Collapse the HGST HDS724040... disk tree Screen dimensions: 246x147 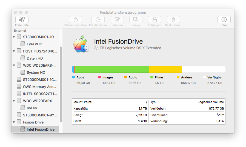(14, 51)
